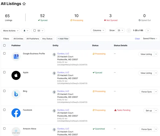Image resolution: width=160 pixels, height=136 pixels.
Task: Go to previous page of listings
Action: click(x=129, y=30)
